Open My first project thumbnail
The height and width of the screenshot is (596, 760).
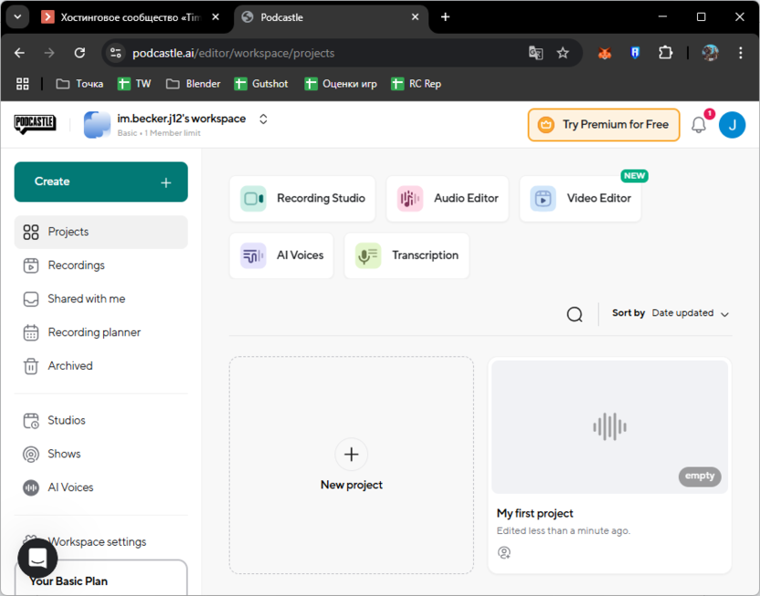(609, 427)
